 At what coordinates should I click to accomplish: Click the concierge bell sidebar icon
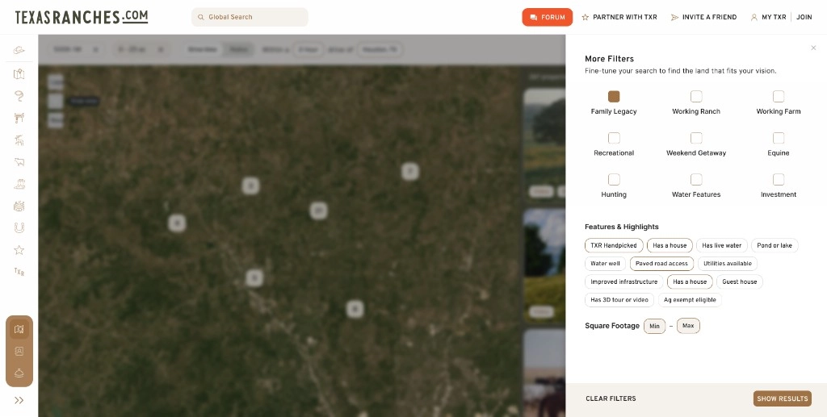coord(19,373)
